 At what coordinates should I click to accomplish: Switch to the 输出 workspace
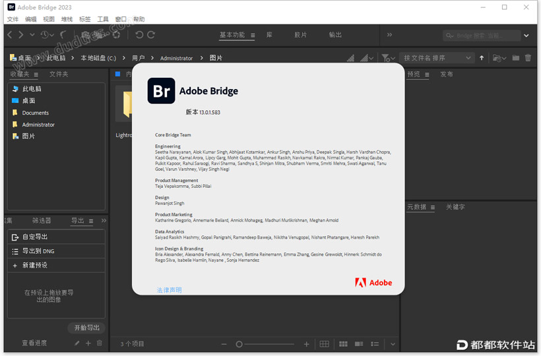click(x=335, y=35)
